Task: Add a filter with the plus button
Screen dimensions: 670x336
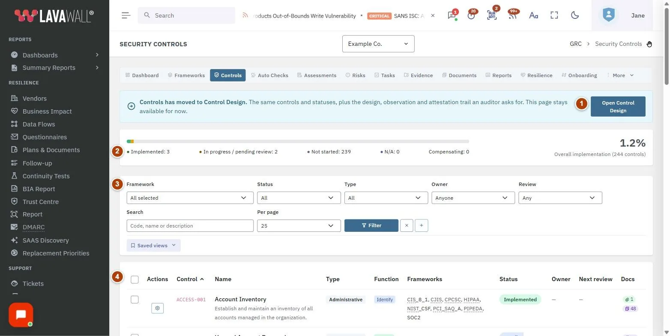Action: 422,225
